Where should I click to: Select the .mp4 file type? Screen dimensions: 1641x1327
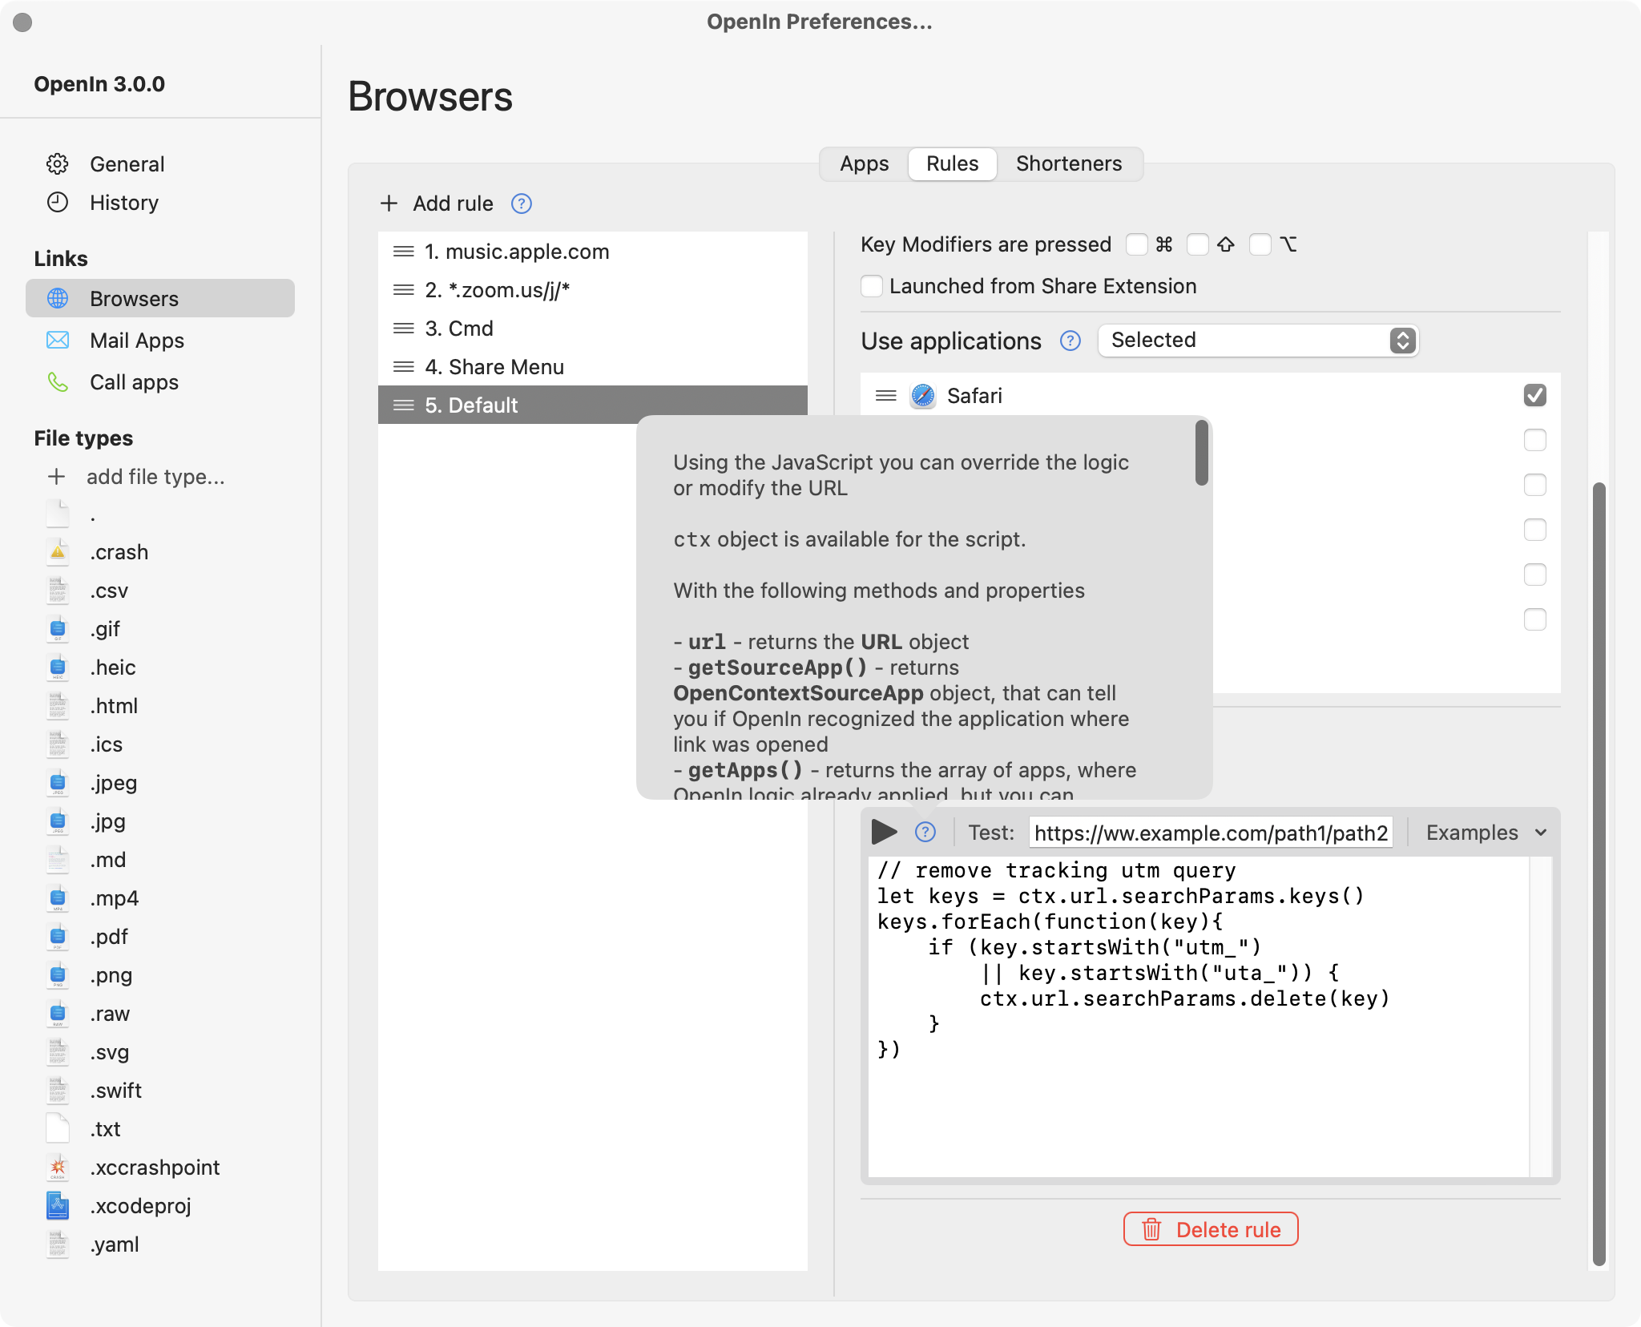(114, 897)
